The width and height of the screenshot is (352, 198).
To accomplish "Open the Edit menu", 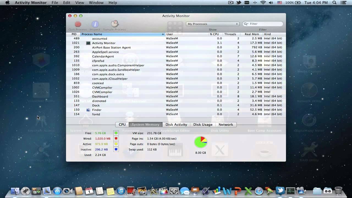I will [x=67, y=2].
